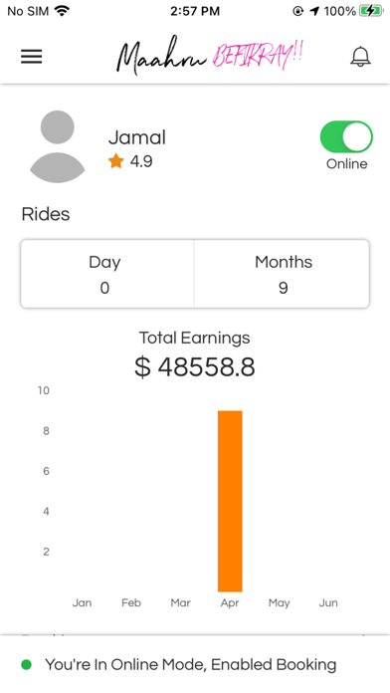390x693 pixels.
Task: Tap the rotation lock status icon
Action: (298, 11)
